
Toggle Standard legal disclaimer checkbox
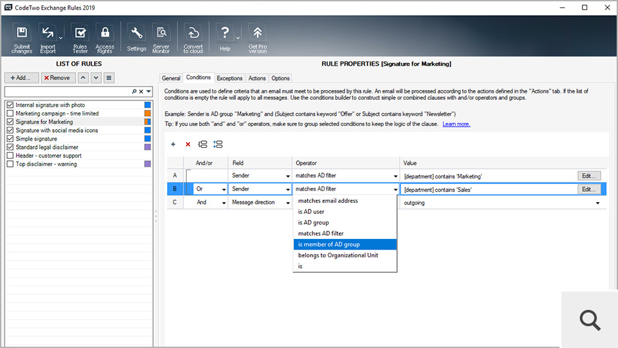(11, 147)
